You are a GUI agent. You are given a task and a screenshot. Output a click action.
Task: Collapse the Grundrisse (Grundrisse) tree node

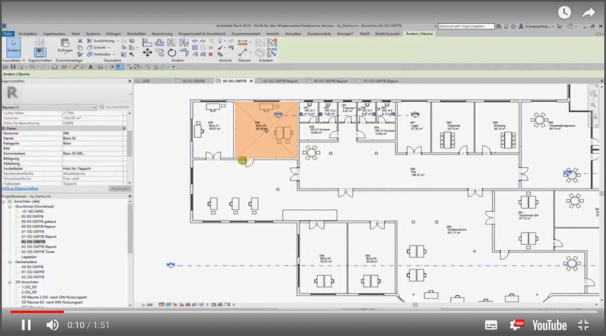coord(10,206)
